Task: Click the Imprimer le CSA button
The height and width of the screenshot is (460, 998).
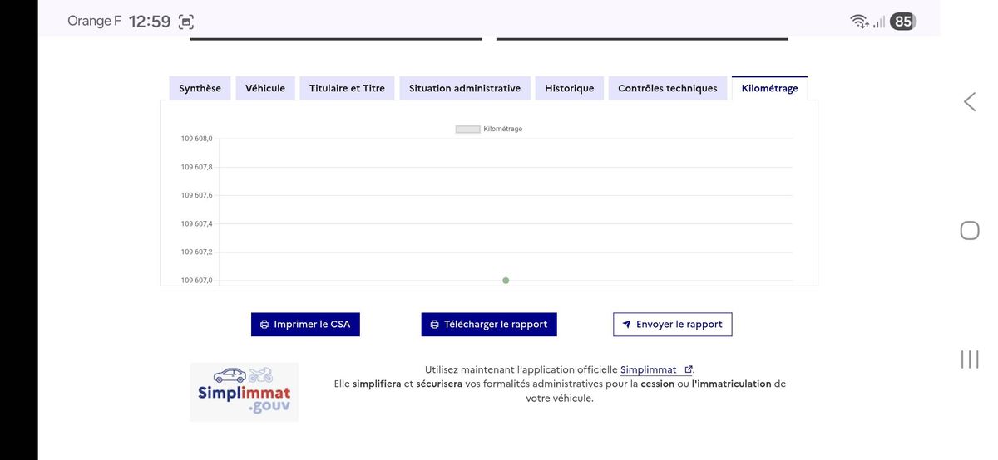Action: click(x=305, y=325)
